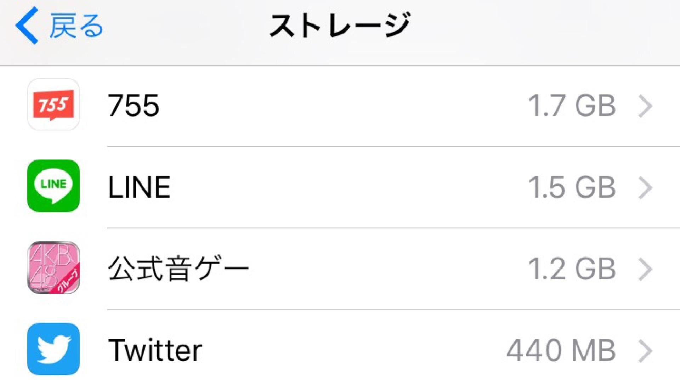680x390 pixels.
Task: Click the 440 MB size label
Action: point(561,350)
